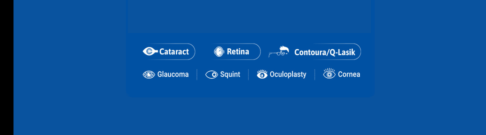Click the black strip at the left edge
486x135 pixels.
(x=7, y=67)
